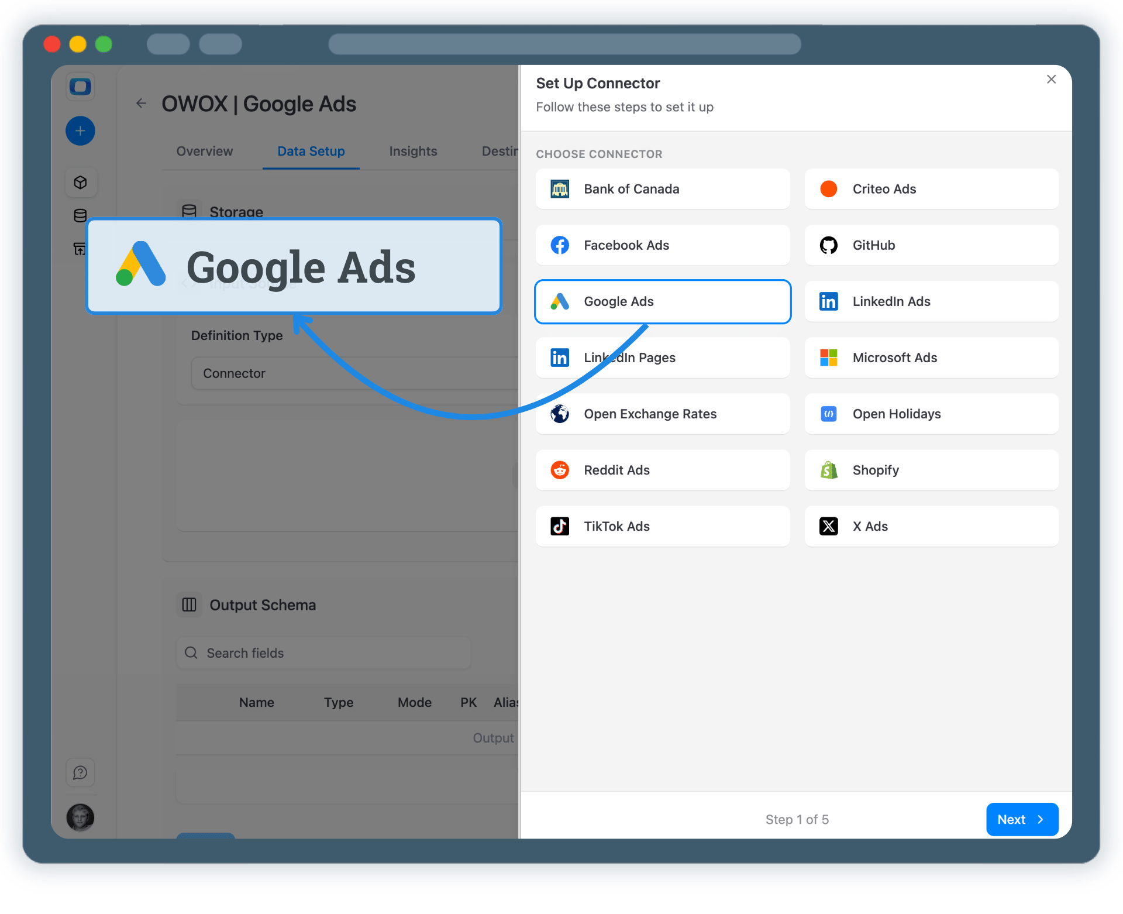Image resolution: width=1123 pixels, height=914 pixels.
Task: Create new item with the plus button
Action: point(80,130)
